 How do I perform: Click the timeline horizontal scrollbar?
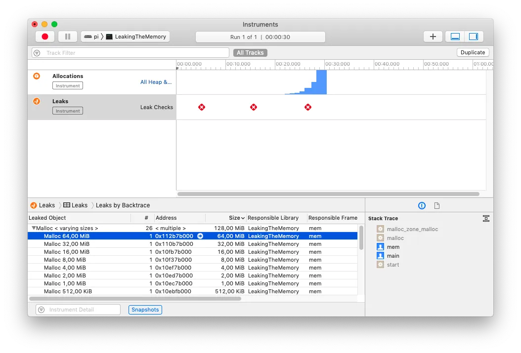click(x=328, y=194)
